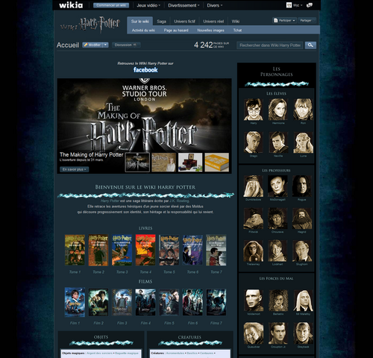Open the Films 7 poster
Screen dimensions: 373x358
pyautogui.click(x=216, y=302)
